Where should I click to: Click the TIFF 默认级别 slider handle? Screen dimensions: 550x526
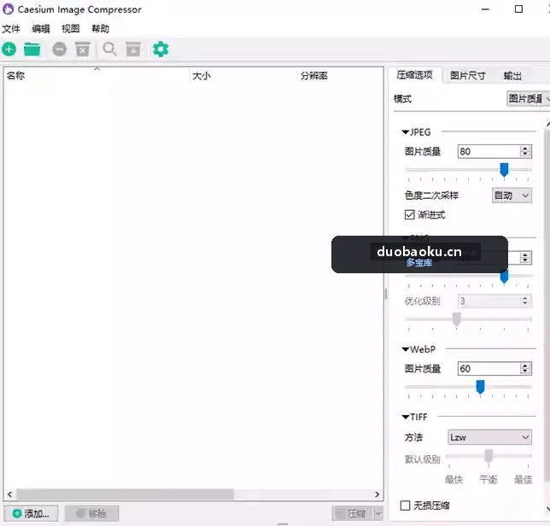tap(489, 456)
